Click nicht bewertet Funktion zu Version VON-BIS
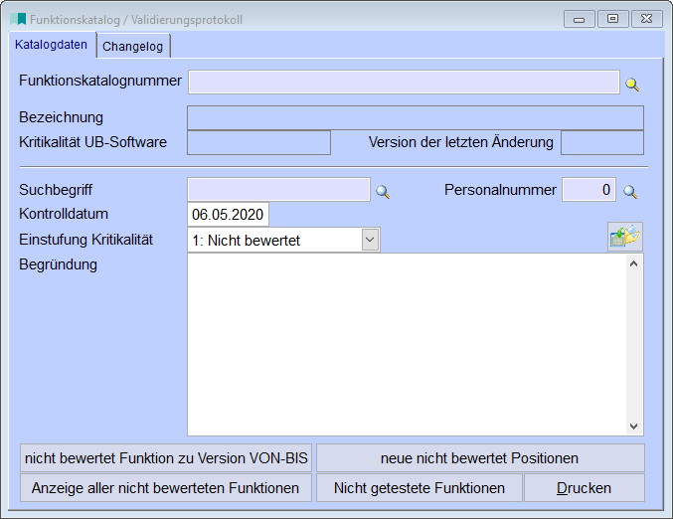This screenshot has height=519, width=673. pos(166,458)
